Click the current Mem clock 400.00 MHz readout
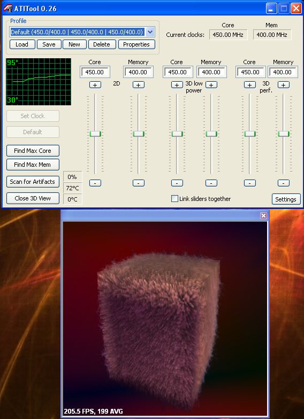304x419 pixels. click(272, 35)
